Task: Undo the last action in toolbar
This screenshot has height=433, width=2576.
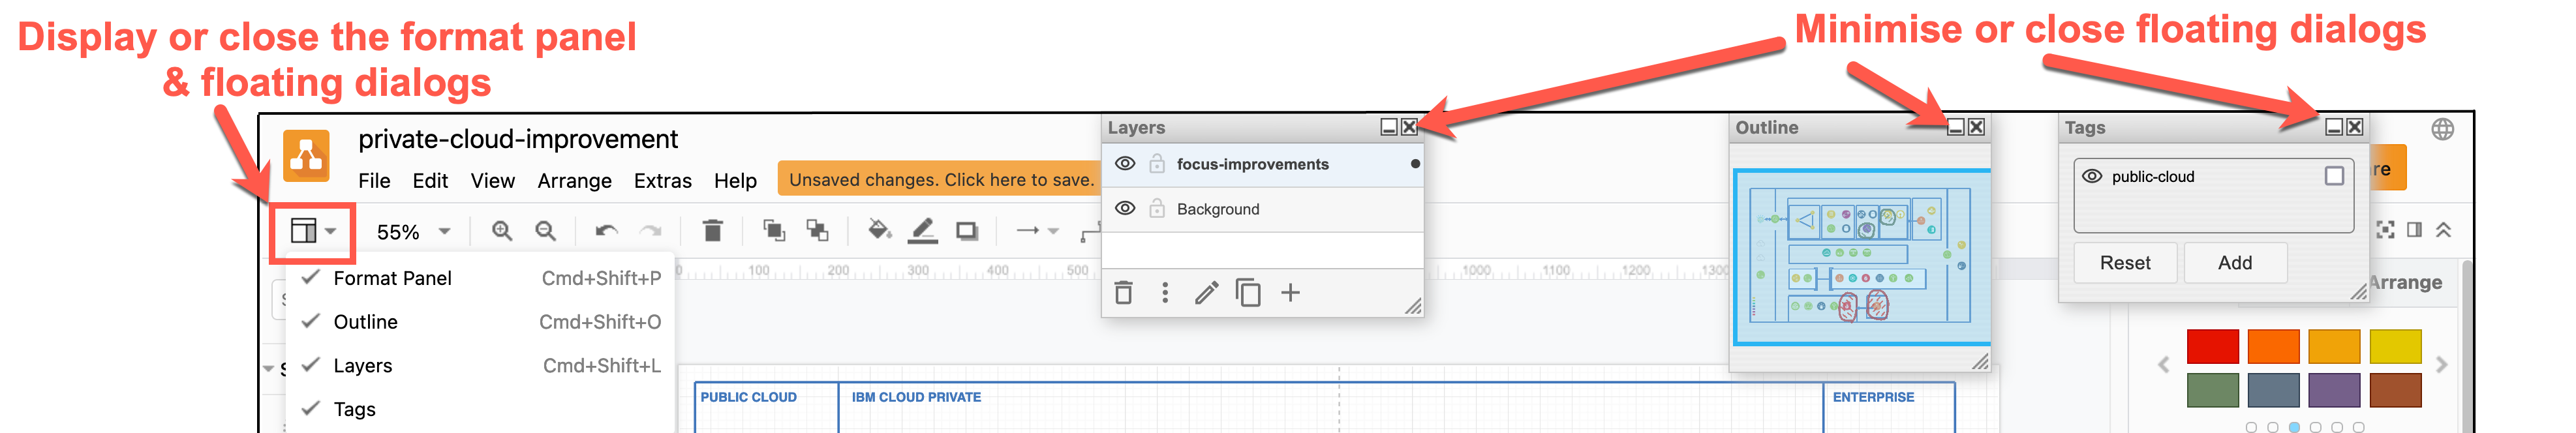Action: [x=606, y=231]
